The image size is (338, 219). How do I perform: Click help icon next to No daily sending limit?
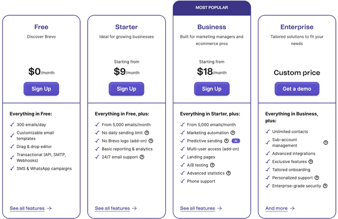(x=147, y=133)
